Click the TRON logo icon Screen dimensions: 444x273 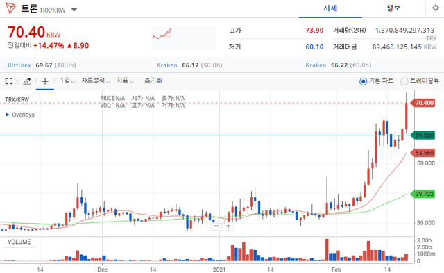[10, 8]
